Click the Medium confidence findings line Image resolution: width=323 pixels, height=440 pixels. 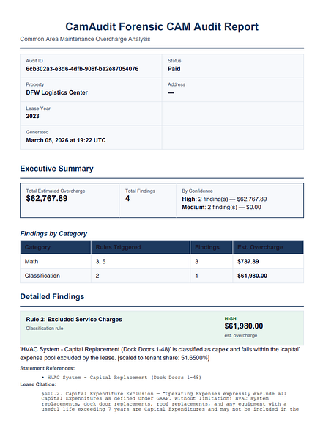tap(221, 207)
